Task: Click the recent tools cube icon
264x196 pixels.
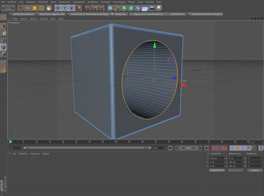Action: coord(49,8)
